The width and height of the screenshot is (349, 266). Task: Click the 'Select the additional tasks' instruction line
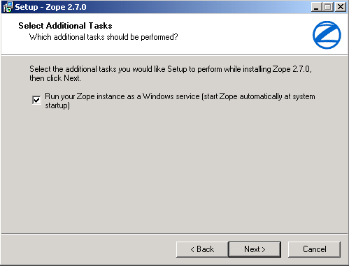(171, 69)
